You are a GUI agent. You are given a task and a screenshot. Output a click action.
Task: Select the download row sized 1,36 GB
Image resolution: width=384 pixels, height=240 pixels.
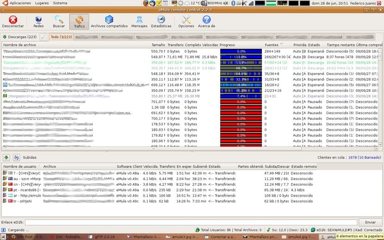(190, 107)
